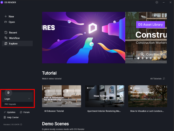Open Apartment Interior Rendering video thumbnail
Image resolution: width=174 pixels, height=131 pixels.
point(105,96)
